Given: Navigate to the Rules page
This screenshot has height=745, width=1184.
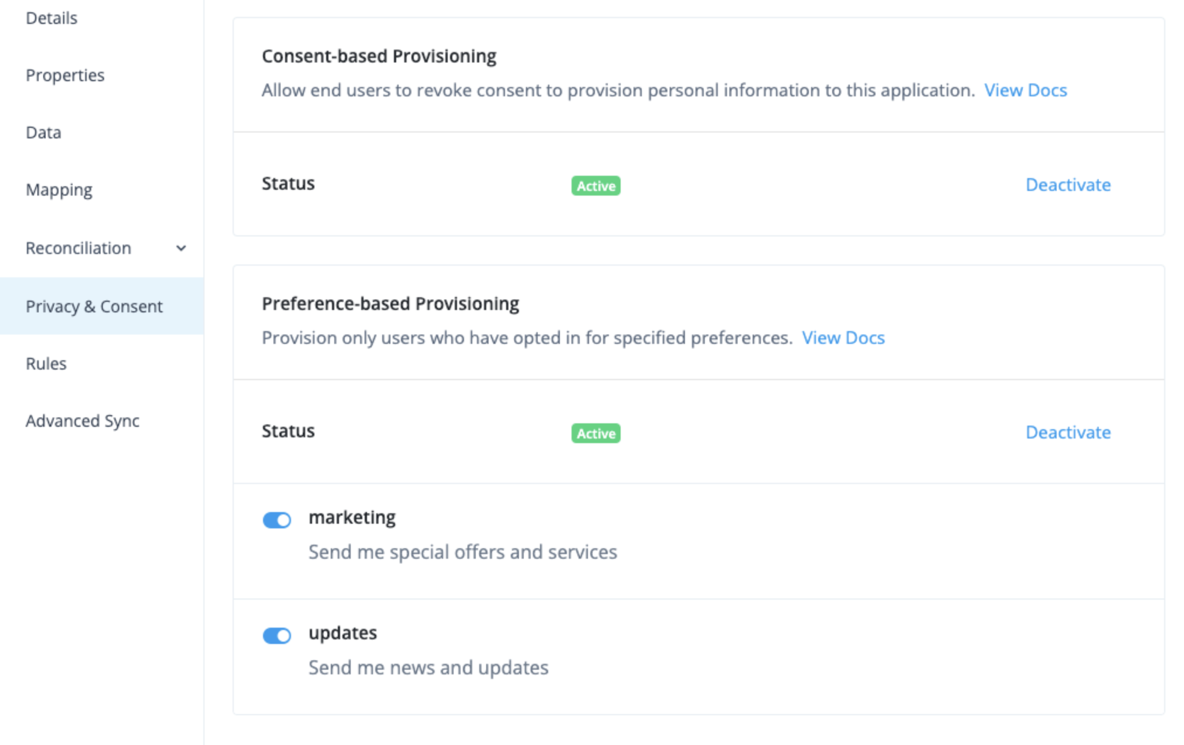Looking at the screenshot, I should pos(46,363).
